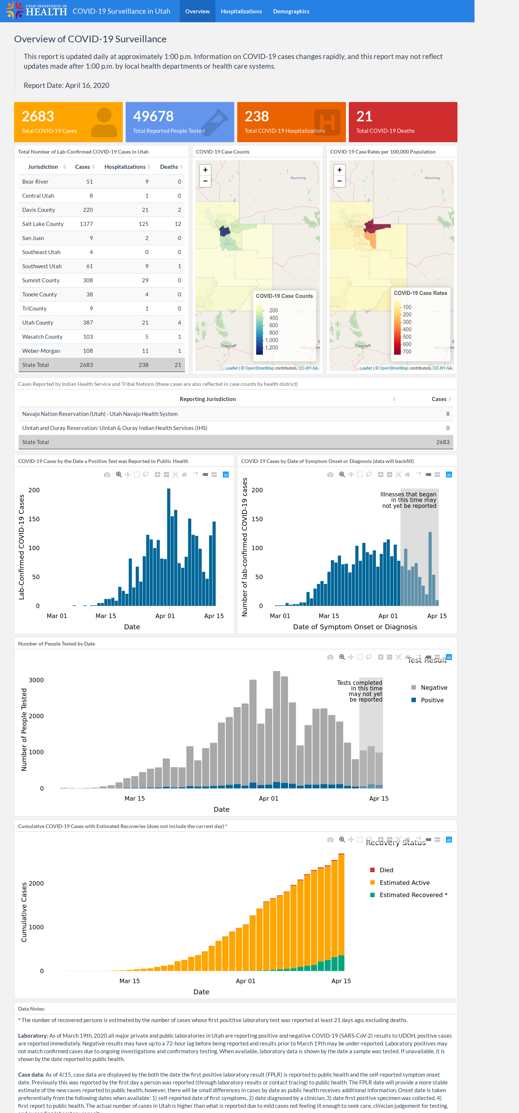519x1113 pixels.
Task: Choose lasso select tool on reported-date chart
Action: tap(146, 475)
